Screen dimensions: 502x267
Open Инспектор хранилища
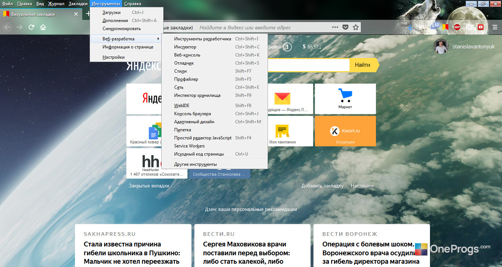(215, 95)
